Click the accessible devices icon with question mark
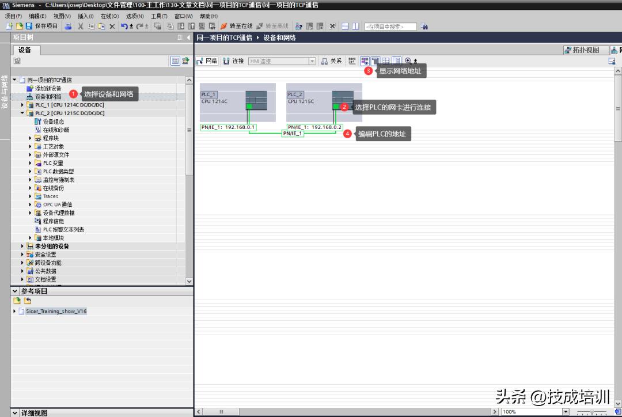The image size is (622, 417). pos(299,26)
